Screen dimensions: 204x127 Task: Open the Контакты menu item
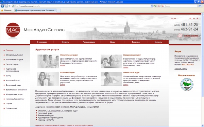tap(158, 42)
